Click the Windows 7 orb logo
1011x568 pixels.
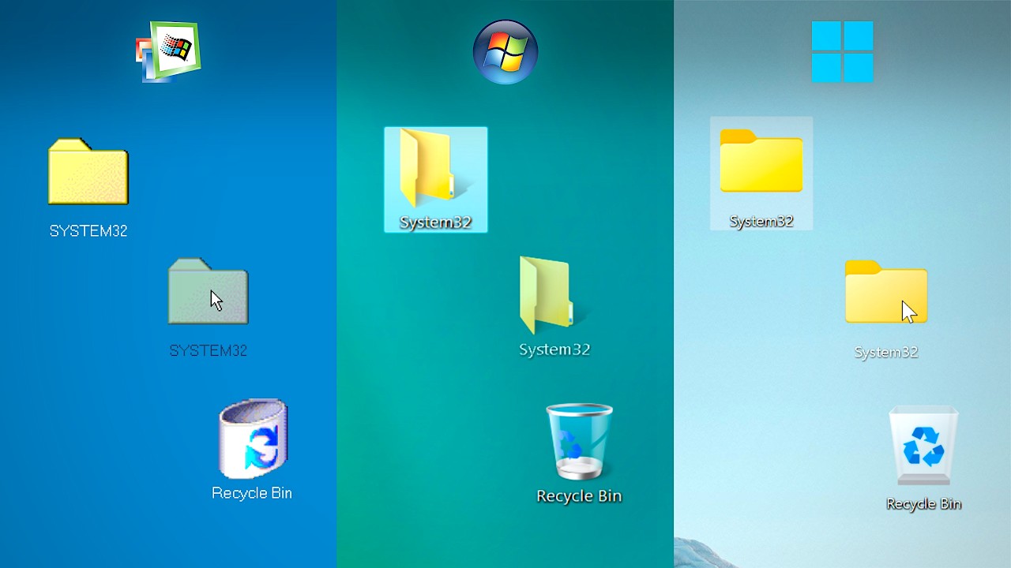(x=505, y=52)
